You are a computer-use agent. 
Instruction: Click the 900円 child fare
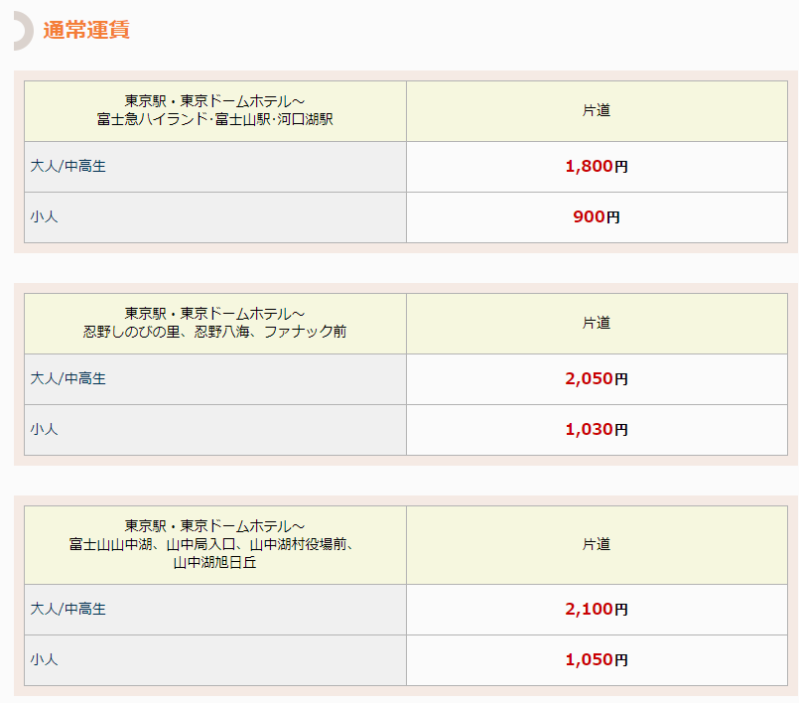coord(597,217)
